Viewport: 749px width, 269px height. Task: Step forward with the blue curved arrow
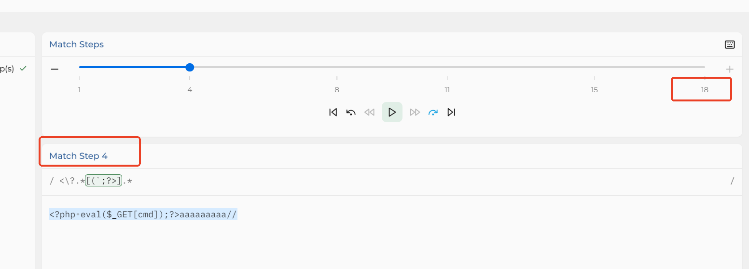[x=433, y=112]
